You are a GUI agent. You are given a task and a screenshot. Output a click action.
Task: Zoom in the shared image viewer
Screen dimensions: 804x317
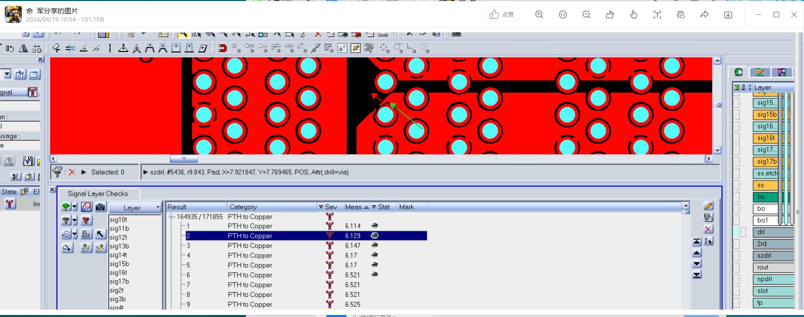539,15
